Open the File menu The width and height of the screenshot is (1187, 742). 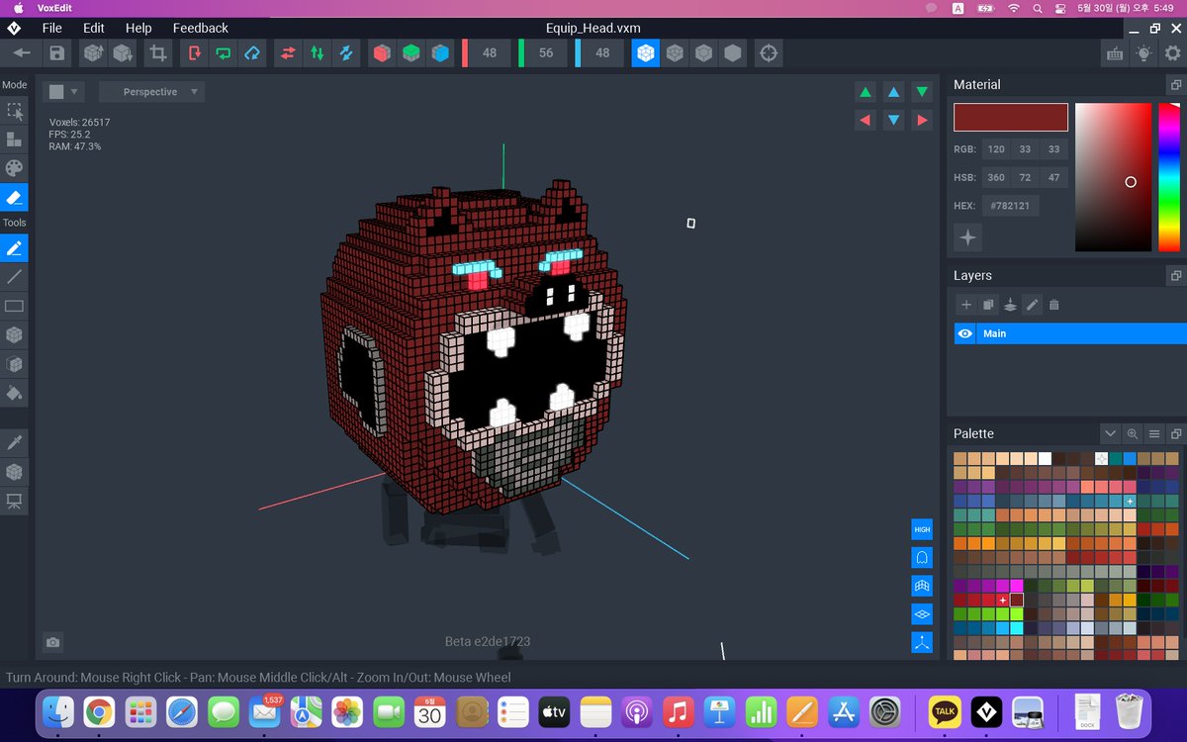[x=51, y=28]
